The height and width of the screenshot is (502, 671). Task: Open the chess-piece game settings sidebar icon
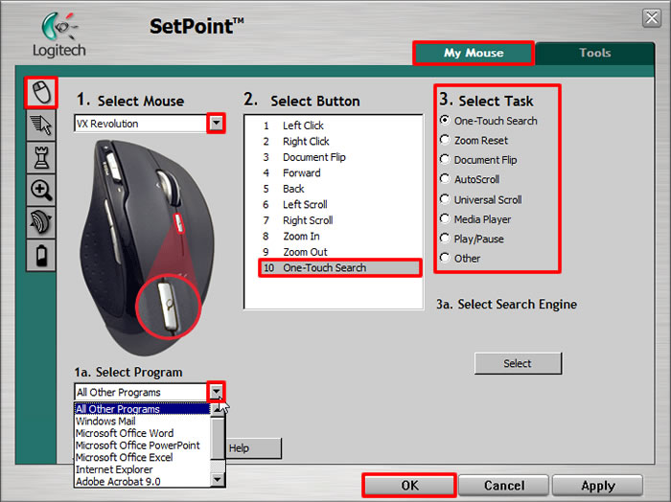(x=41, y=157)
